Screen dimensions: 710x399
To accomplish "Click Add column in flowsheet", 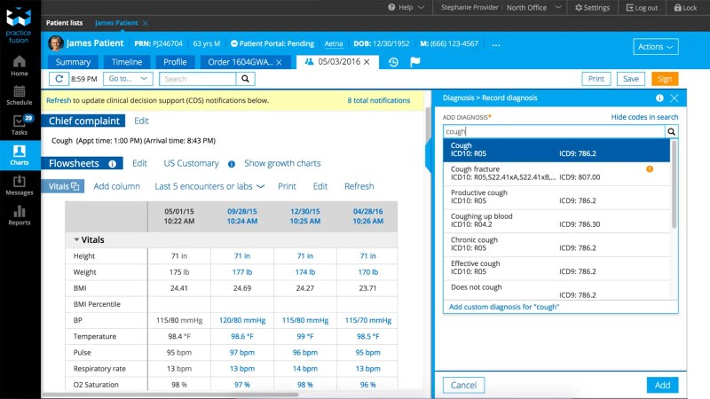I will (x=117, y=186).
